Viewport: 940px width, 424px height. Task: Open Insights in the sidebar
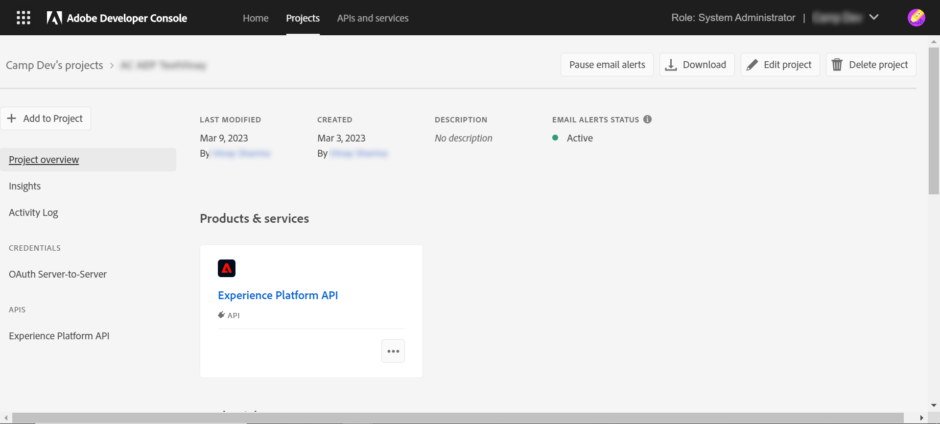point(25,186)
